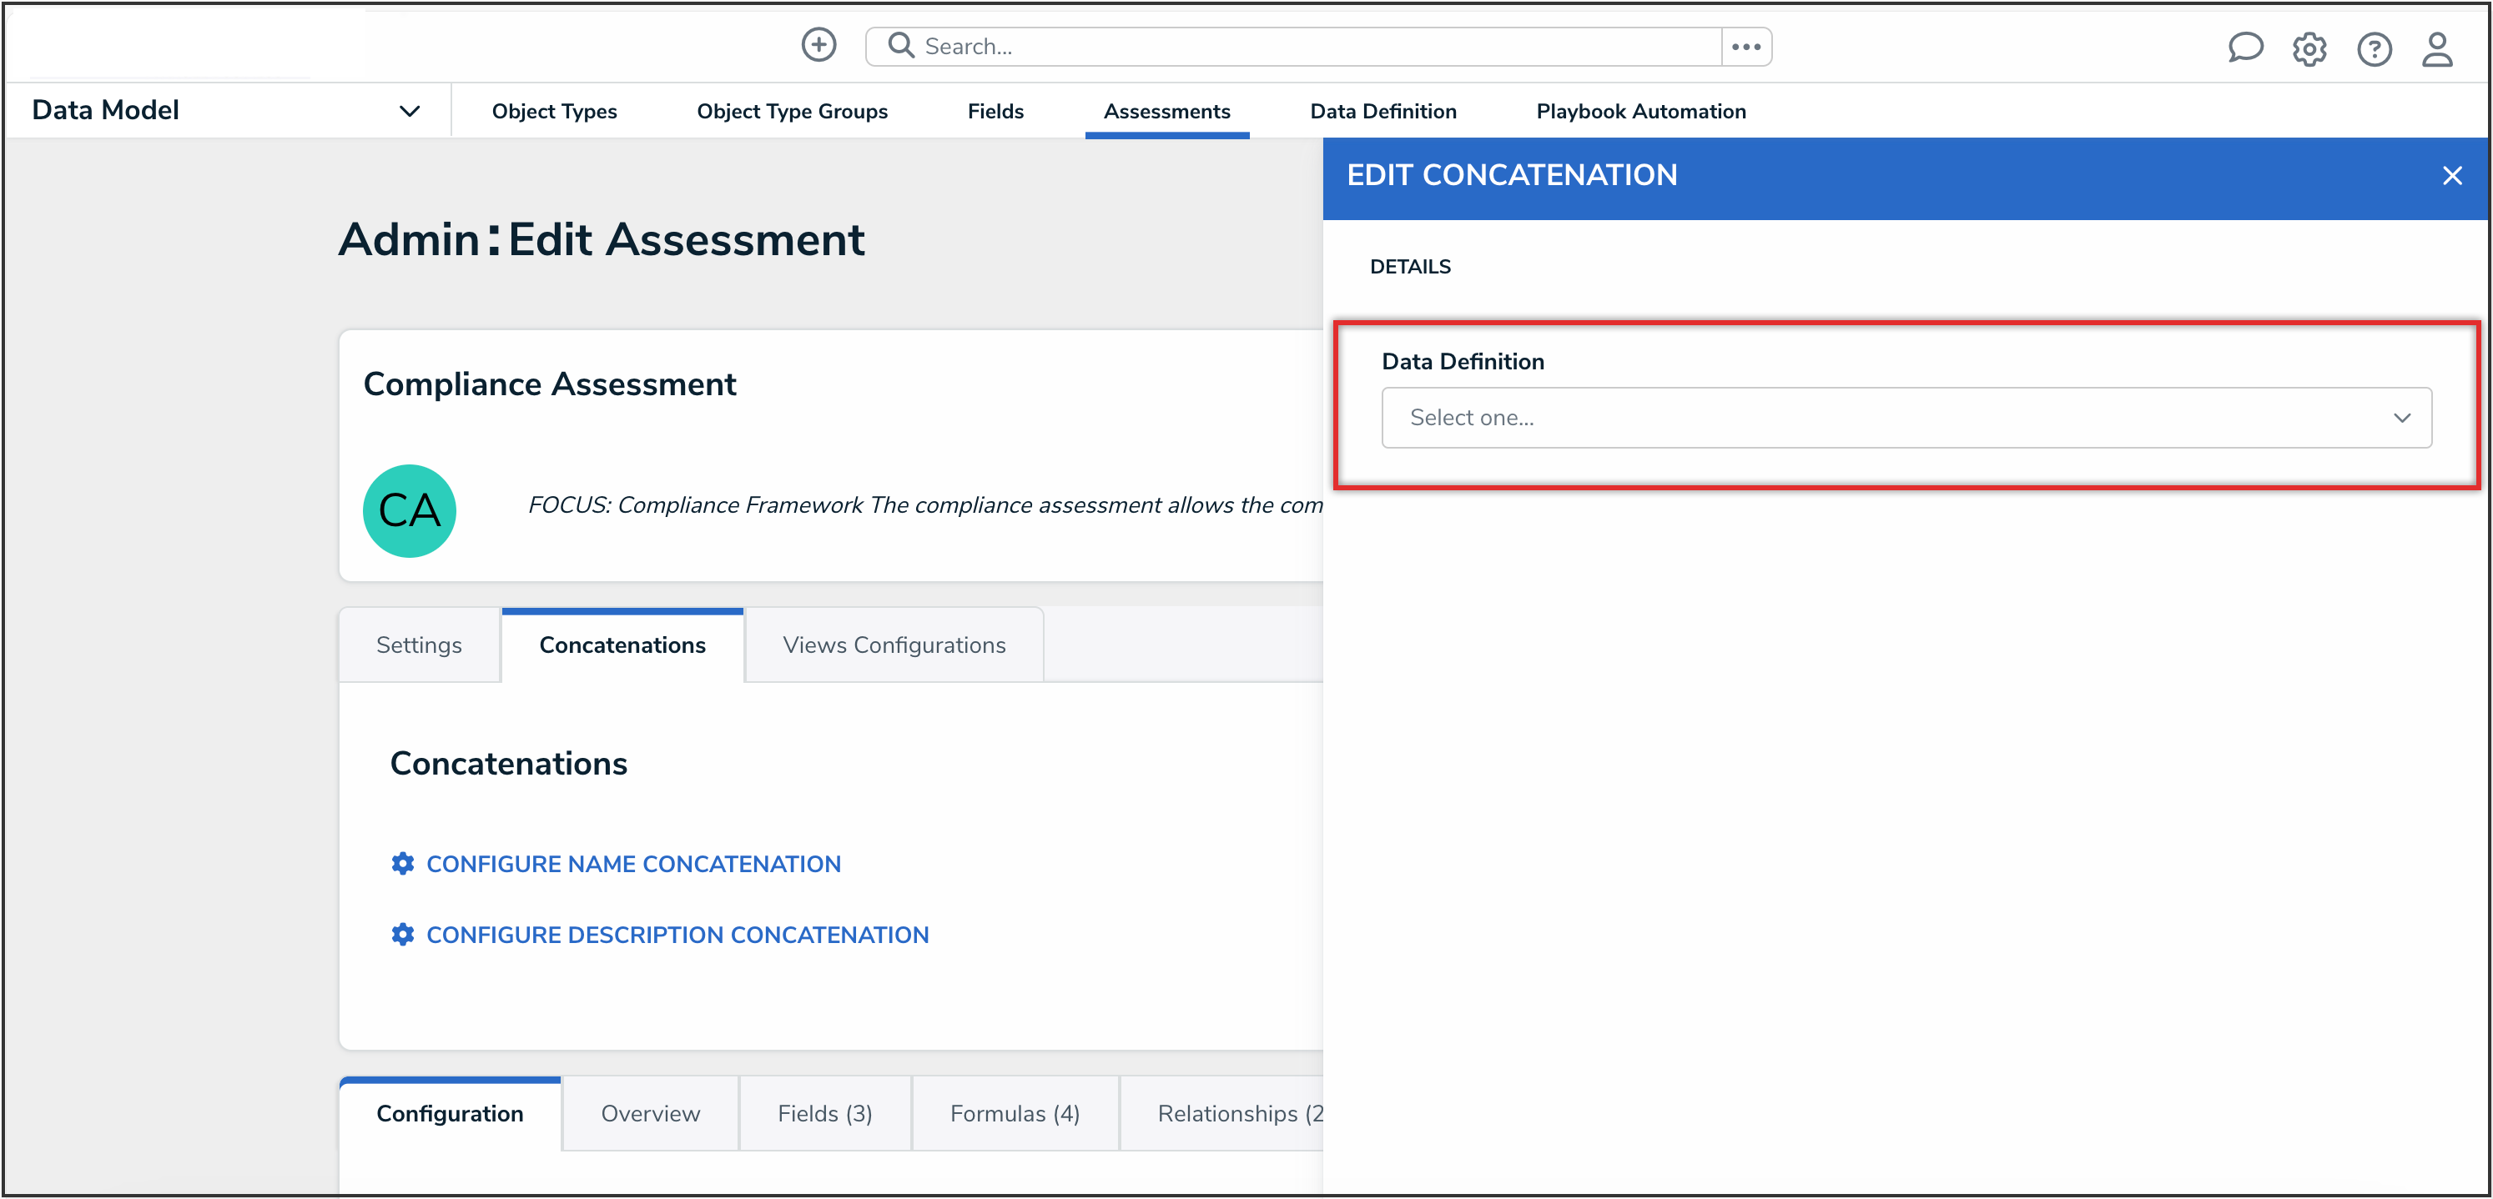Open search options ellipsis button
Image resolution: width=2493 pixels, height=1199 pixels.
(1746, 47)
